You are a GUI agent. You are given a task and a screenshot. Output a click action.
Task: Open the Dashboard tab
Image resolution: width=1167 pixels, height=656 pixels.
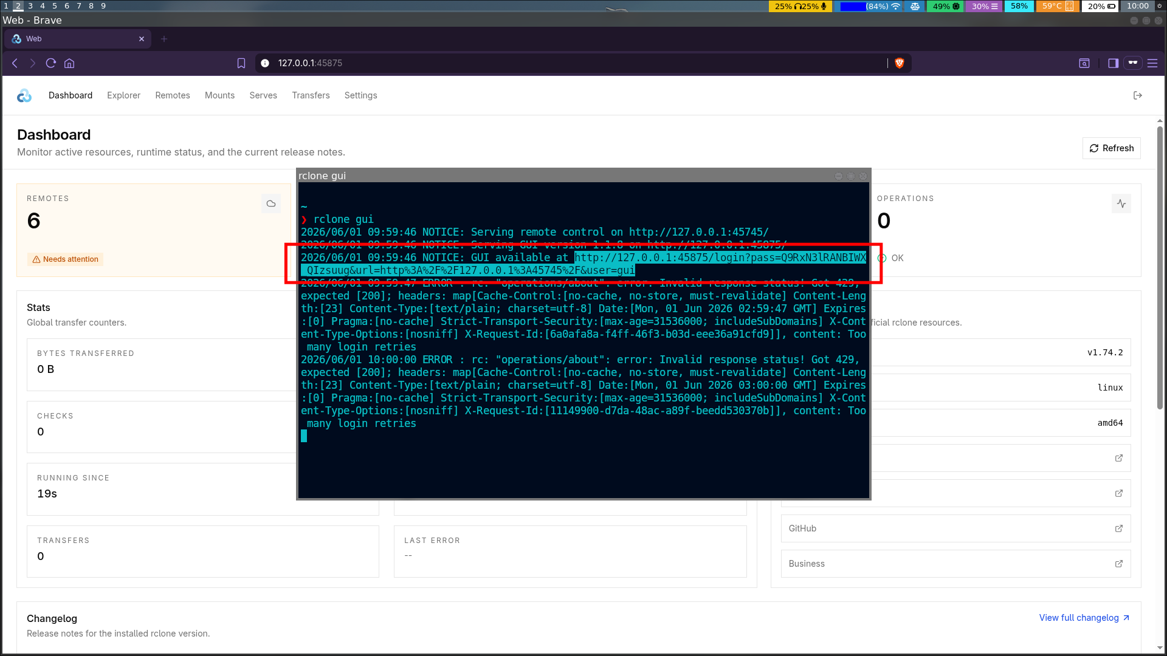coord(71,95)
